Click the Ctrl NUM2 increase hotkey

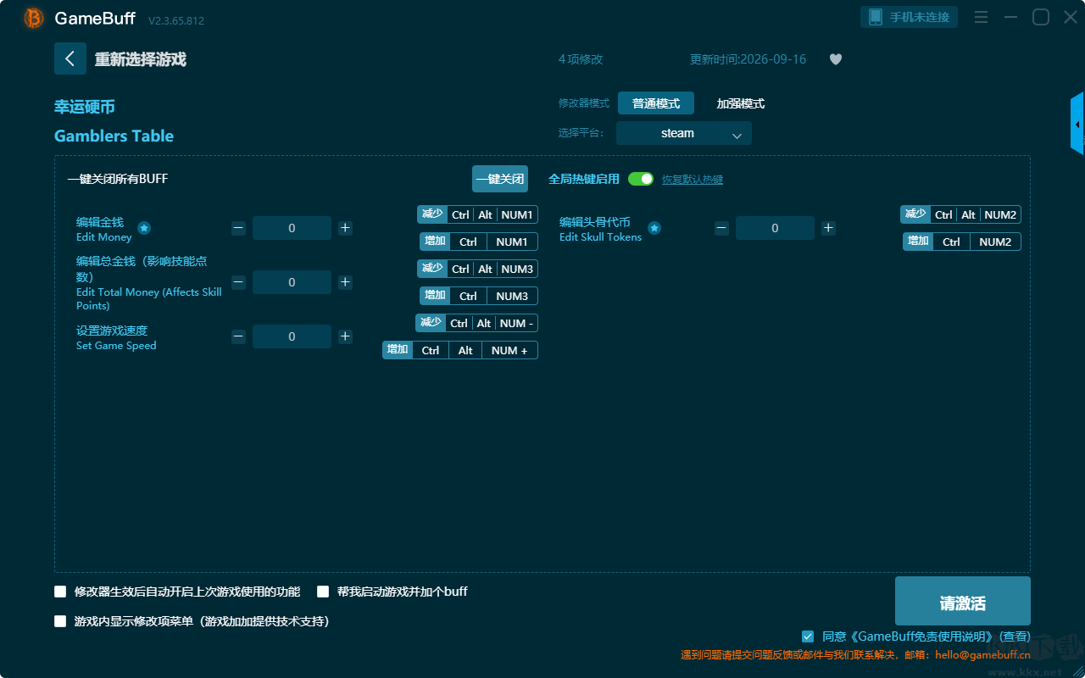pos(962,242)
